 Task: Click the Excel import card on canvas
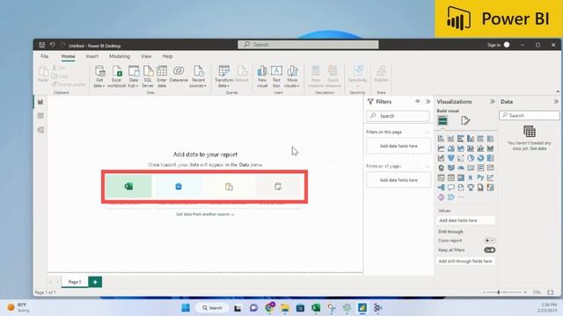(128, 186)
